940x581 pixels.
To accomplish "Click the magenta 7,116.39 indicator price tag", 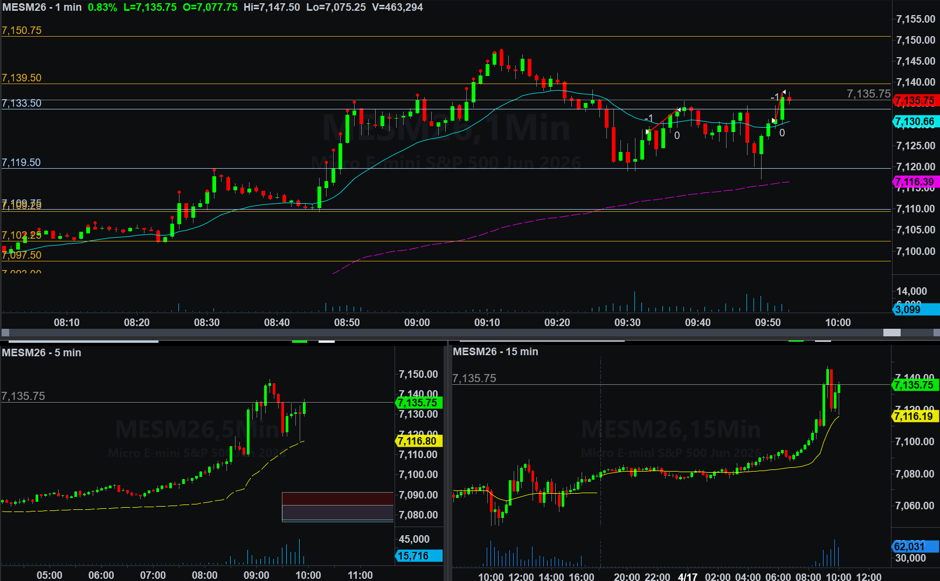I will [x=916, y=182].
